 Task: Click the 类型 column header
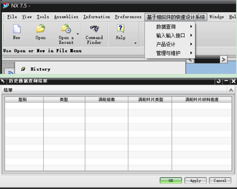click(64, 99)
